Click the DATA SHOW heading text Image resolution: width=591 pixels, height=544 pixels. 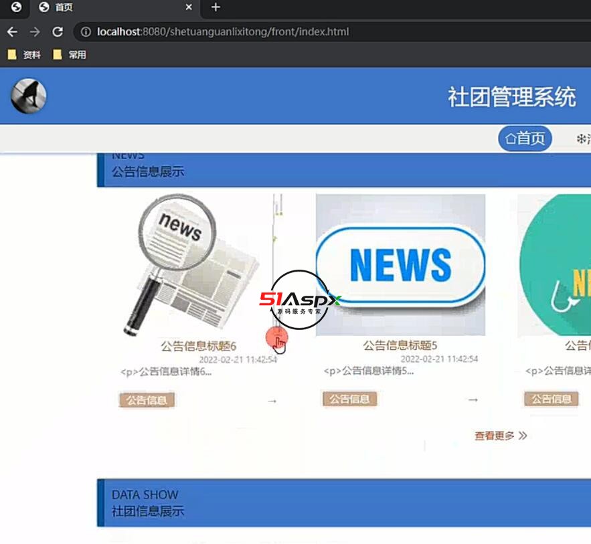click(145, 494)
